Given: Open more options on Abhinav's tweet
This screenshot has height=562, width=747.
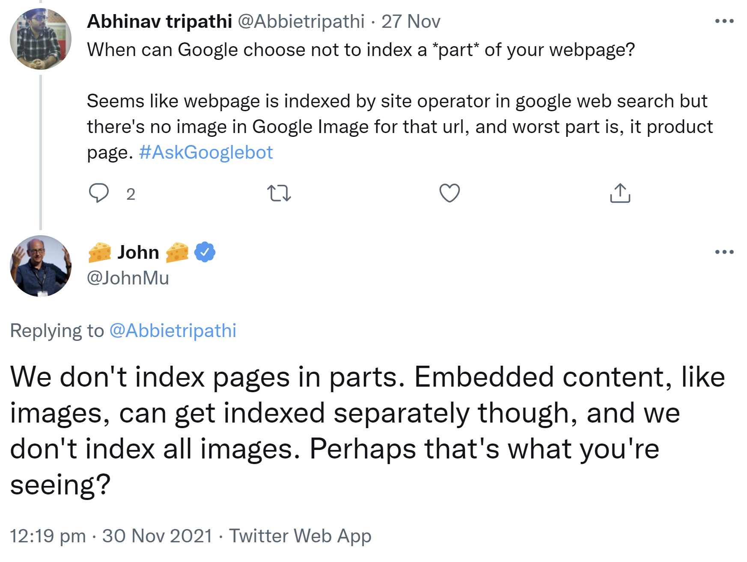Looking at the screenshot, I should (724, 21).
